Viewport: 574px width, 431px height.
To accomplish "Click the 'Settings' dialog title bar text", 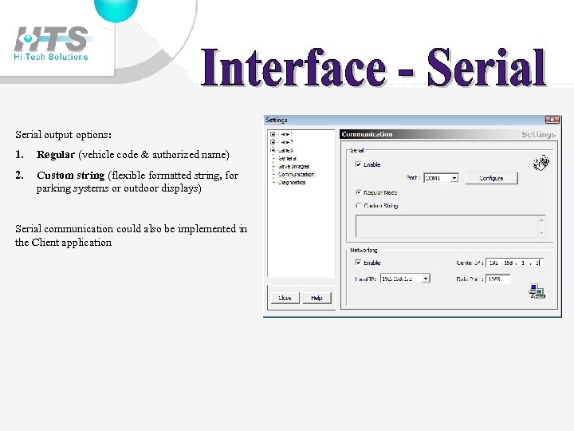I will [277, 120].
